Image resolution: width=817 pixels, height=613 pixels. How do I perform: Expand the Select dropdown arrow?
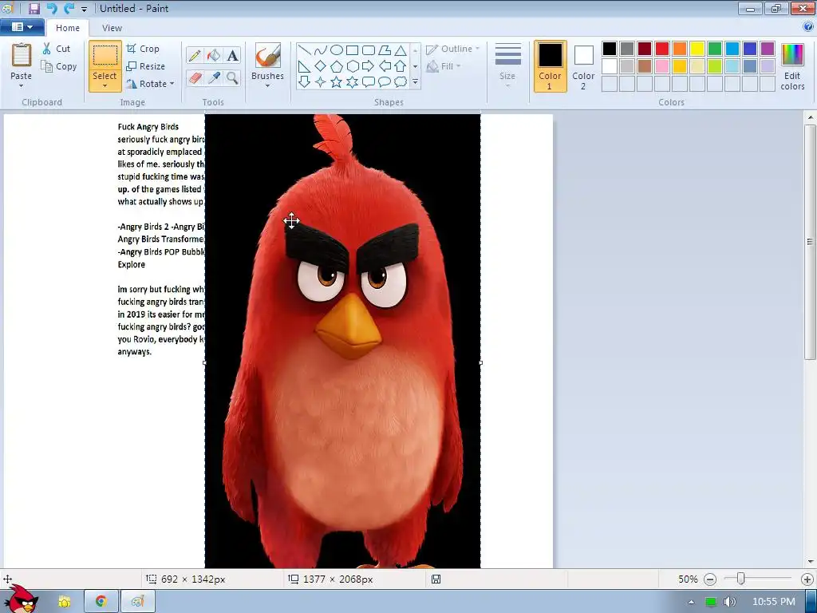pos(105,86)
